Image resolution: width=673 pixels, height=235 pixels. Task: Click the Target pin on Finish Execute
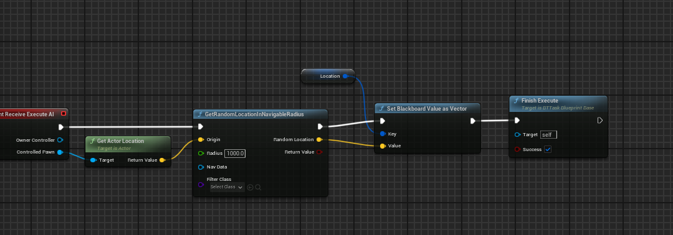tap(517, 135)
